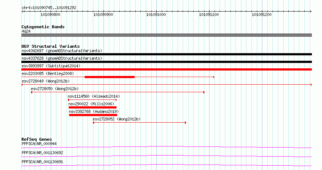Open nsv3382768 (Audano2019) label
The image size is (322, 170).
(94, 111)
